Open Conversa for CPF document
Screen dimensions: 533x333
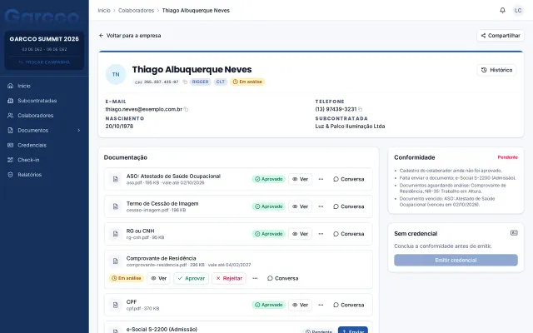(x=349, y=305)
